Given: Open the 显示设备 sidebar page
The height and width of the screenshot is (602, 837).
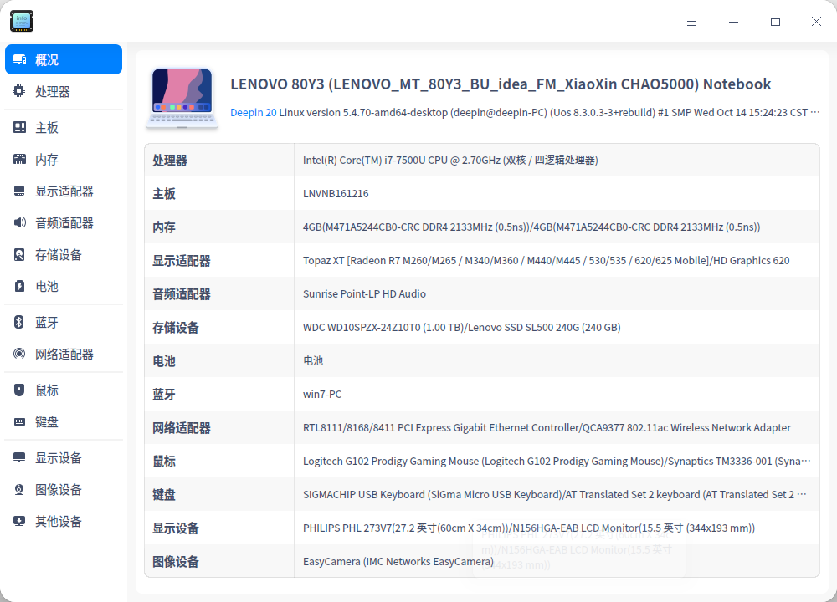Looking at the screenshot, I should click(64, 457).
